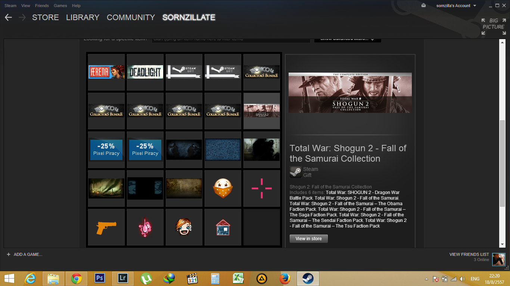510x286 pixels.
Task: Open the Games menu
Action: point(60,6)
